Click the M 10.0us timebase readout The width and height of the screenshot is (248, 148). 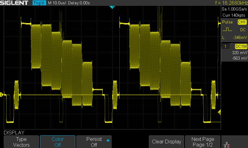57,3
